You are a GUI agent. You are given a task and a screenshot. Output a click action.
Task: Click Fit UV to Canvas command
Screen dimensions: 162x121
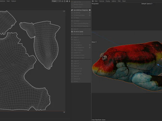pyautogui.click(x=77, y=32)
